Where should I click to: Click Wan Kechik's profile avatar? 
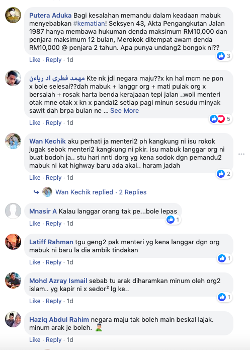tap(13, 141)
